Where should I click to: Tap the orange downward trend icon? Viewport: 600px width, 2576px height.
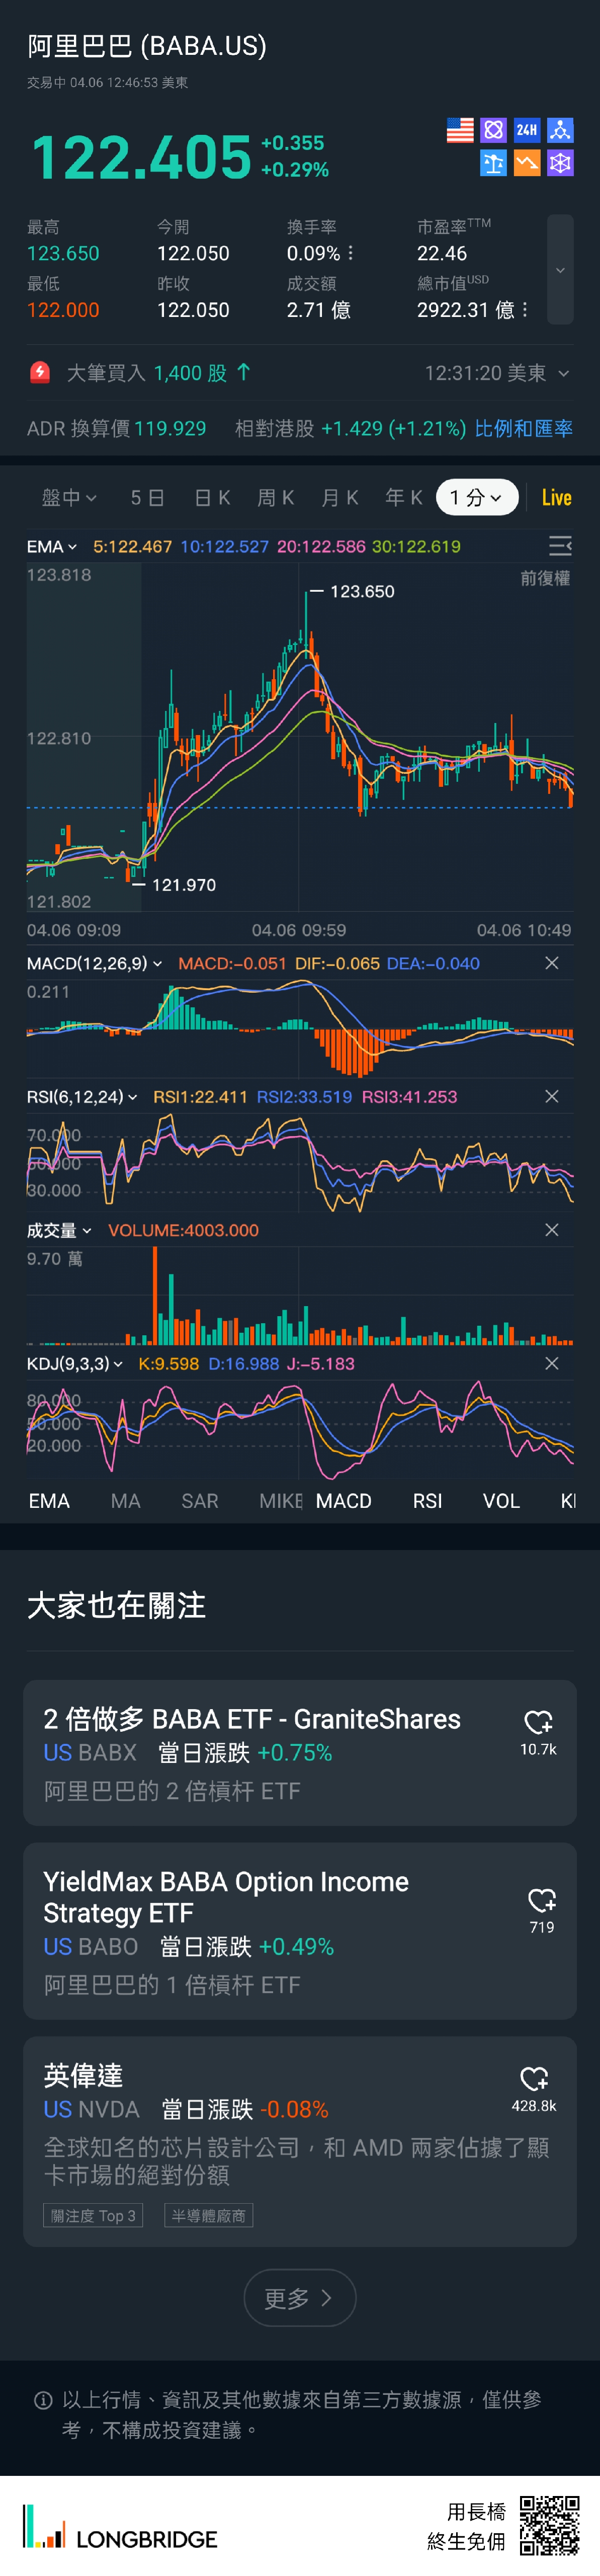(x=527, y=163)
